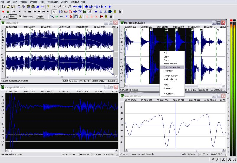Screen dimensions: 237x163
Task: Rewind with the double left arrows button
Action: (x=39, y=12)
